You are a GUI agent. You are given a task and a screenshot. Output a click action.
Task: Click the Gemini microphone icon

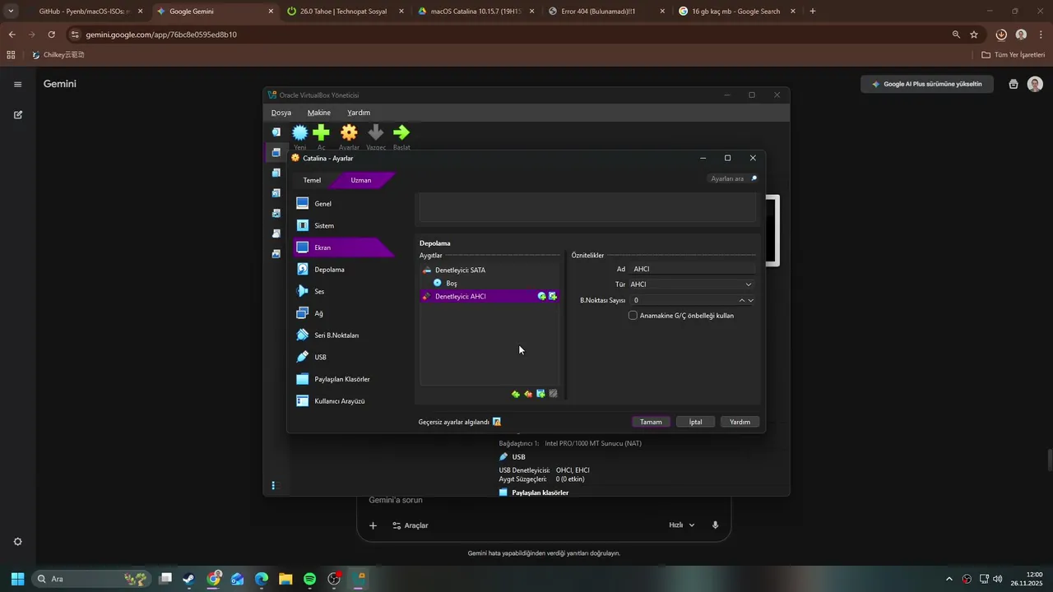point(716,525)
